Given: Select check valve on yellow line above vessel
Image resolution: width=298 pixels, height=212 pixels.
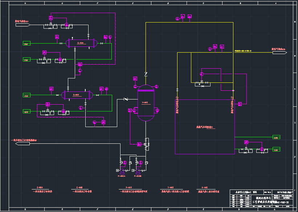Looking at the screenshot, I should (x=146, y=74).
